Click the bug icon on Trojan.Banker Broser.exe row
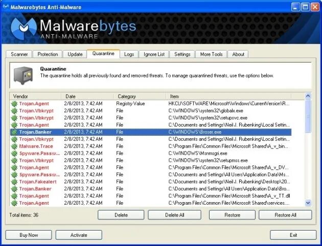The width and height of the screenshot is (322, 246). (14, 132)
